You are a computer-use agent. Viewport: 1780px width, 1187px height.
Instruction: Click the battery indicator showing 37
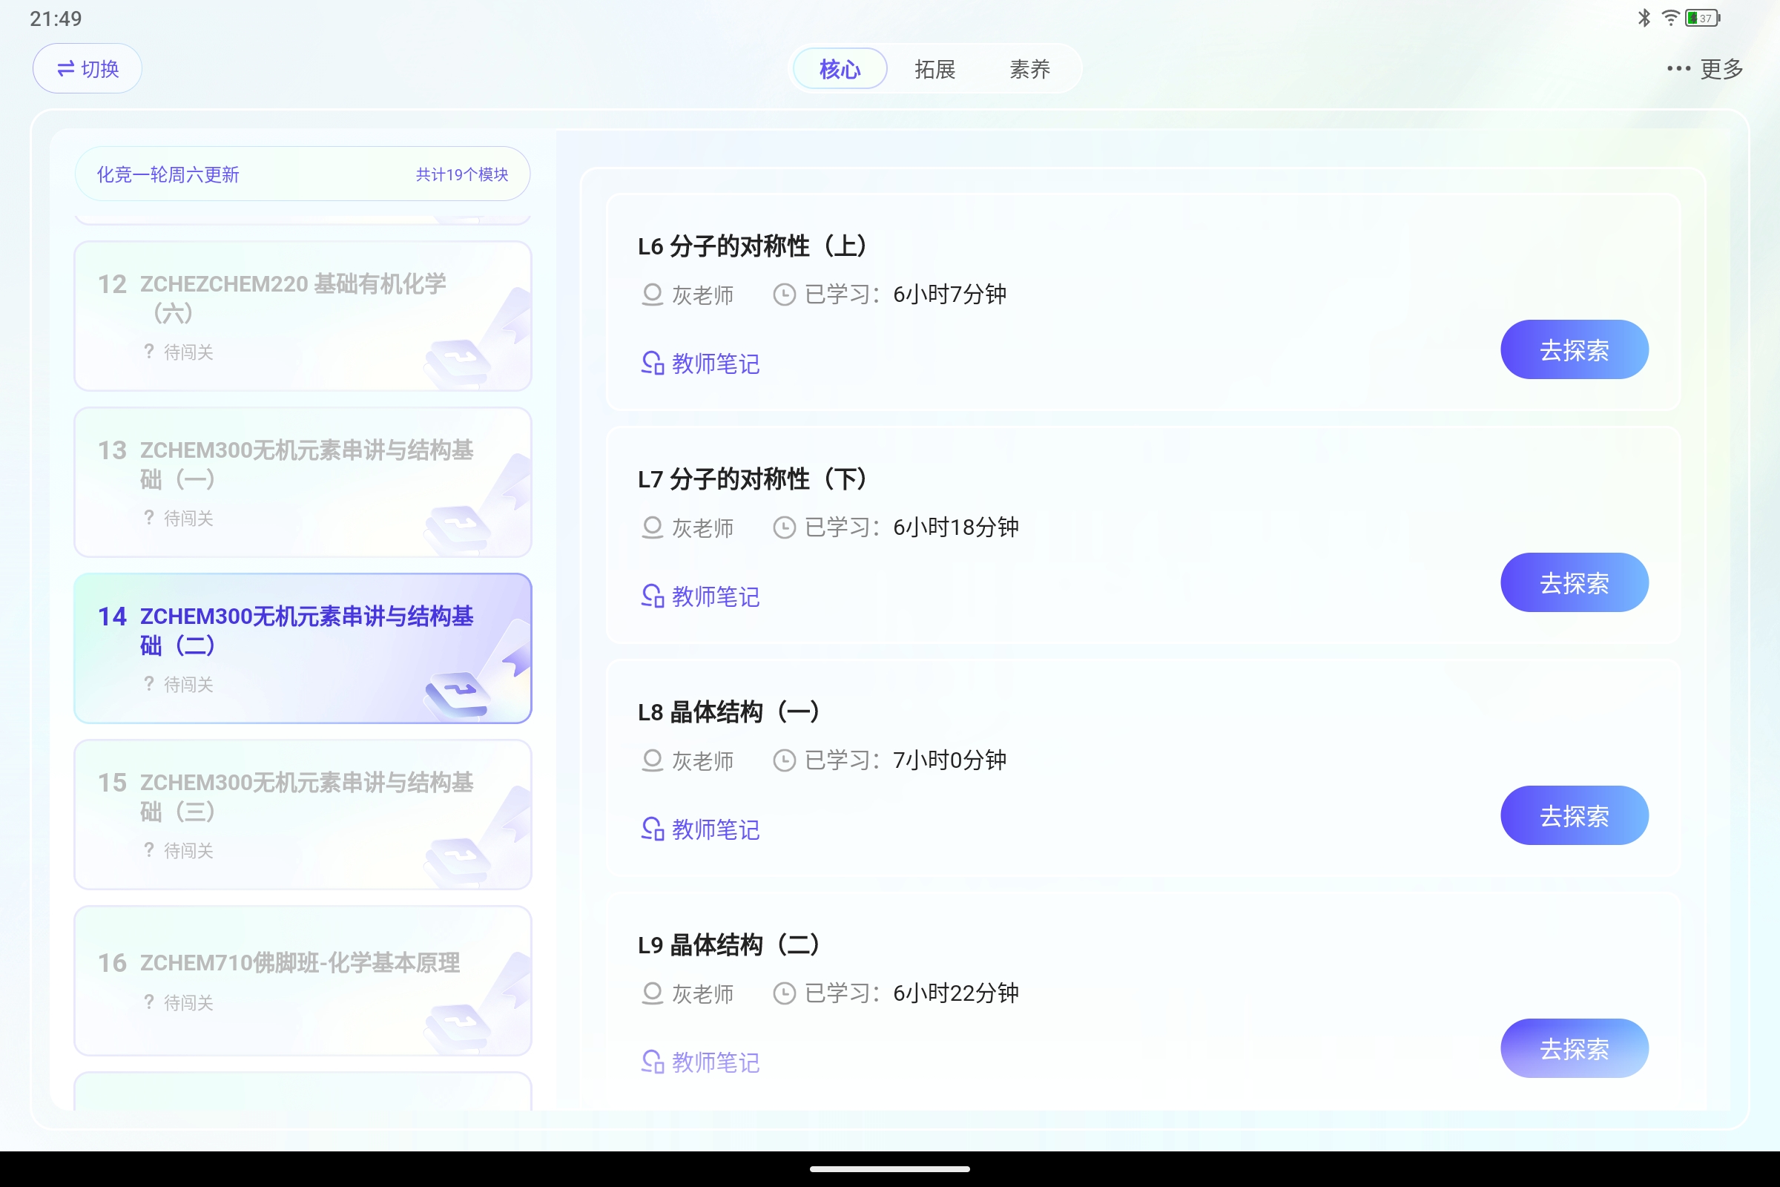tap(1703, 17)
